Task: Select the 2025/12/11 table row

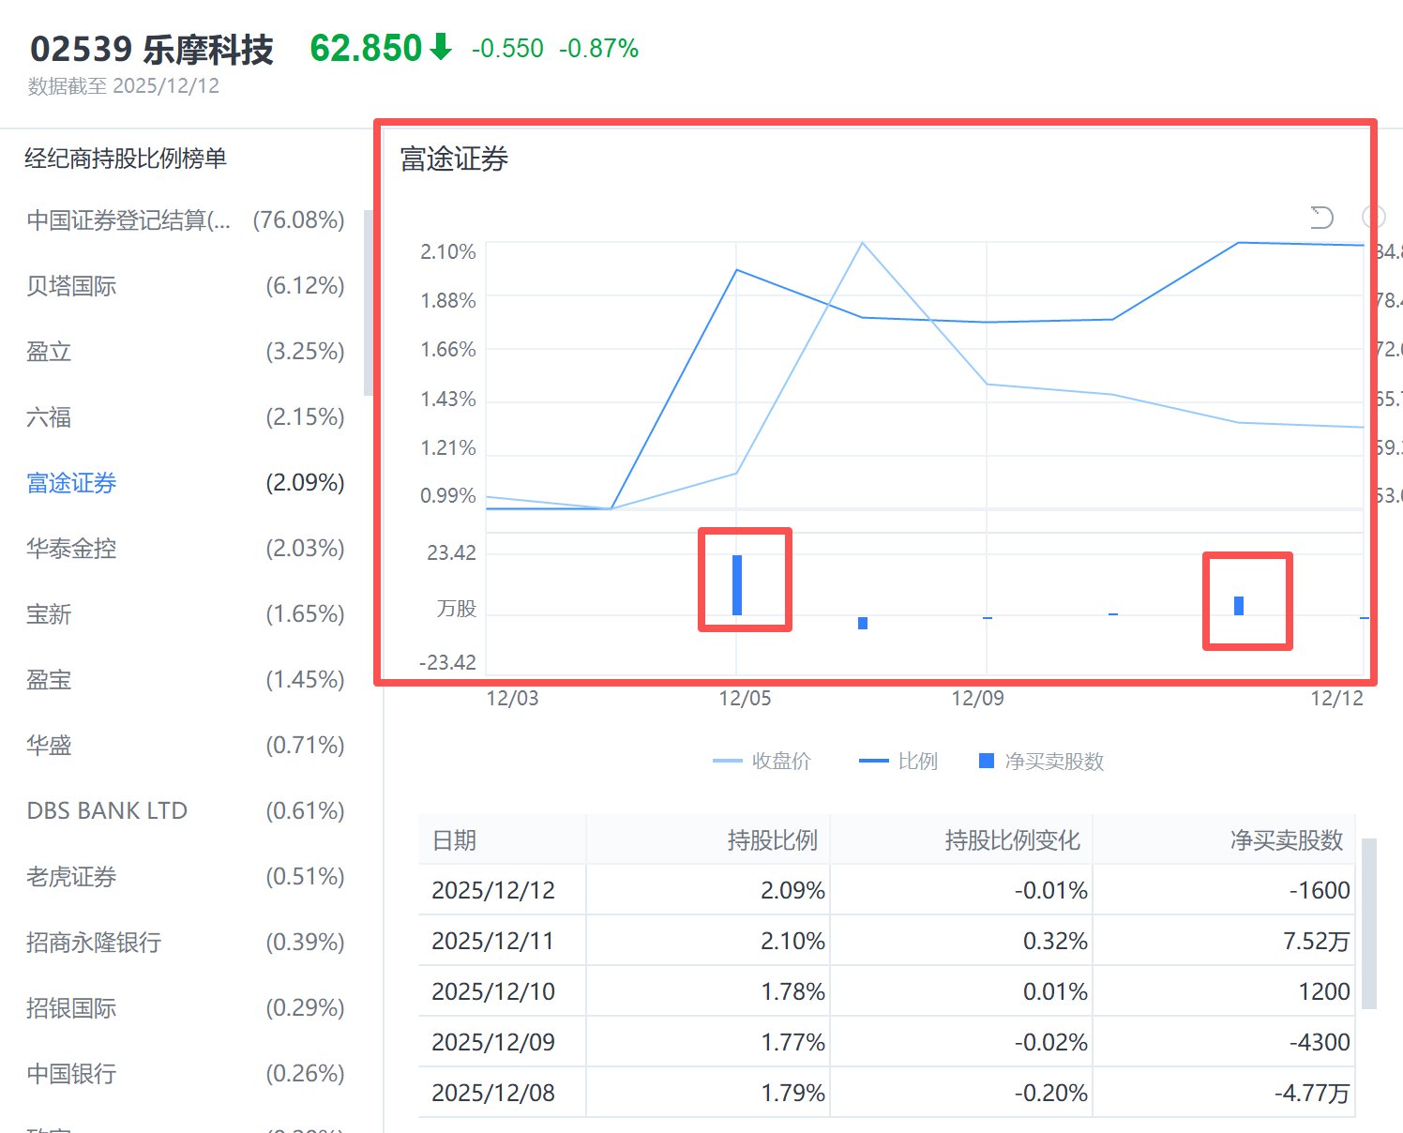Action: tap(891, 941)
